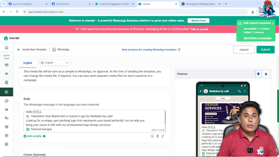The height and width of the screenshot is (157, 279).
Task: Open the home icon in sidebar
Action: point(7,48)
